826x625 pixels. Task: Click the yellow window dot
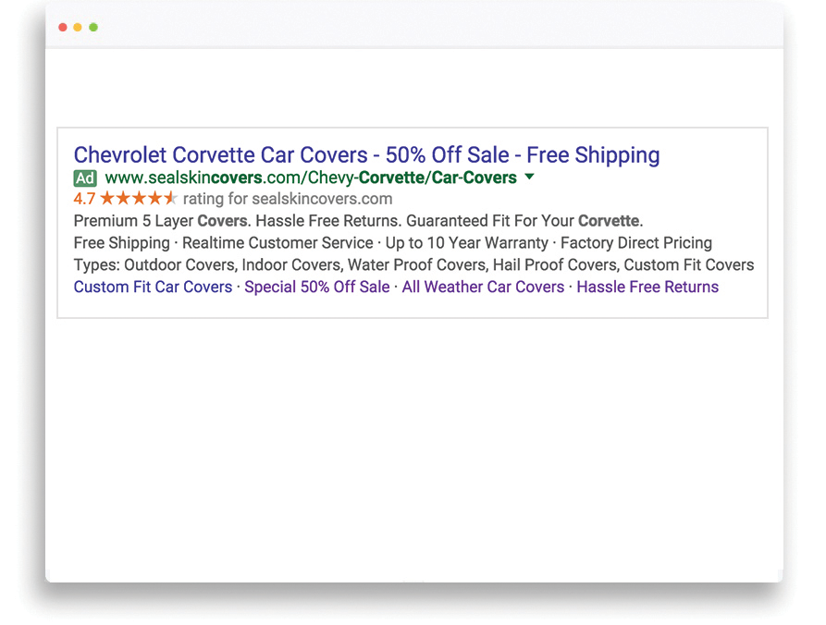coord(77,27)
